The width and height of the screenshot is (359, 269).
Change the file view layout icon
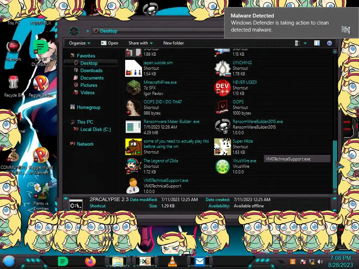(x=298, y=43)
